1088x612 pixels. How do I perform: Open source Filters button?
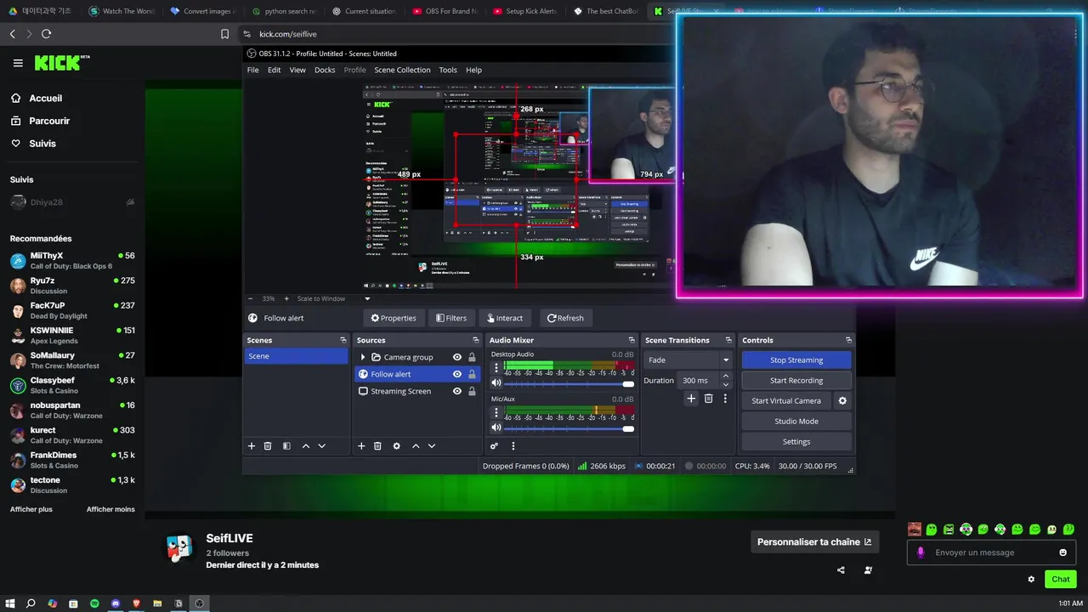pos(451,318)
